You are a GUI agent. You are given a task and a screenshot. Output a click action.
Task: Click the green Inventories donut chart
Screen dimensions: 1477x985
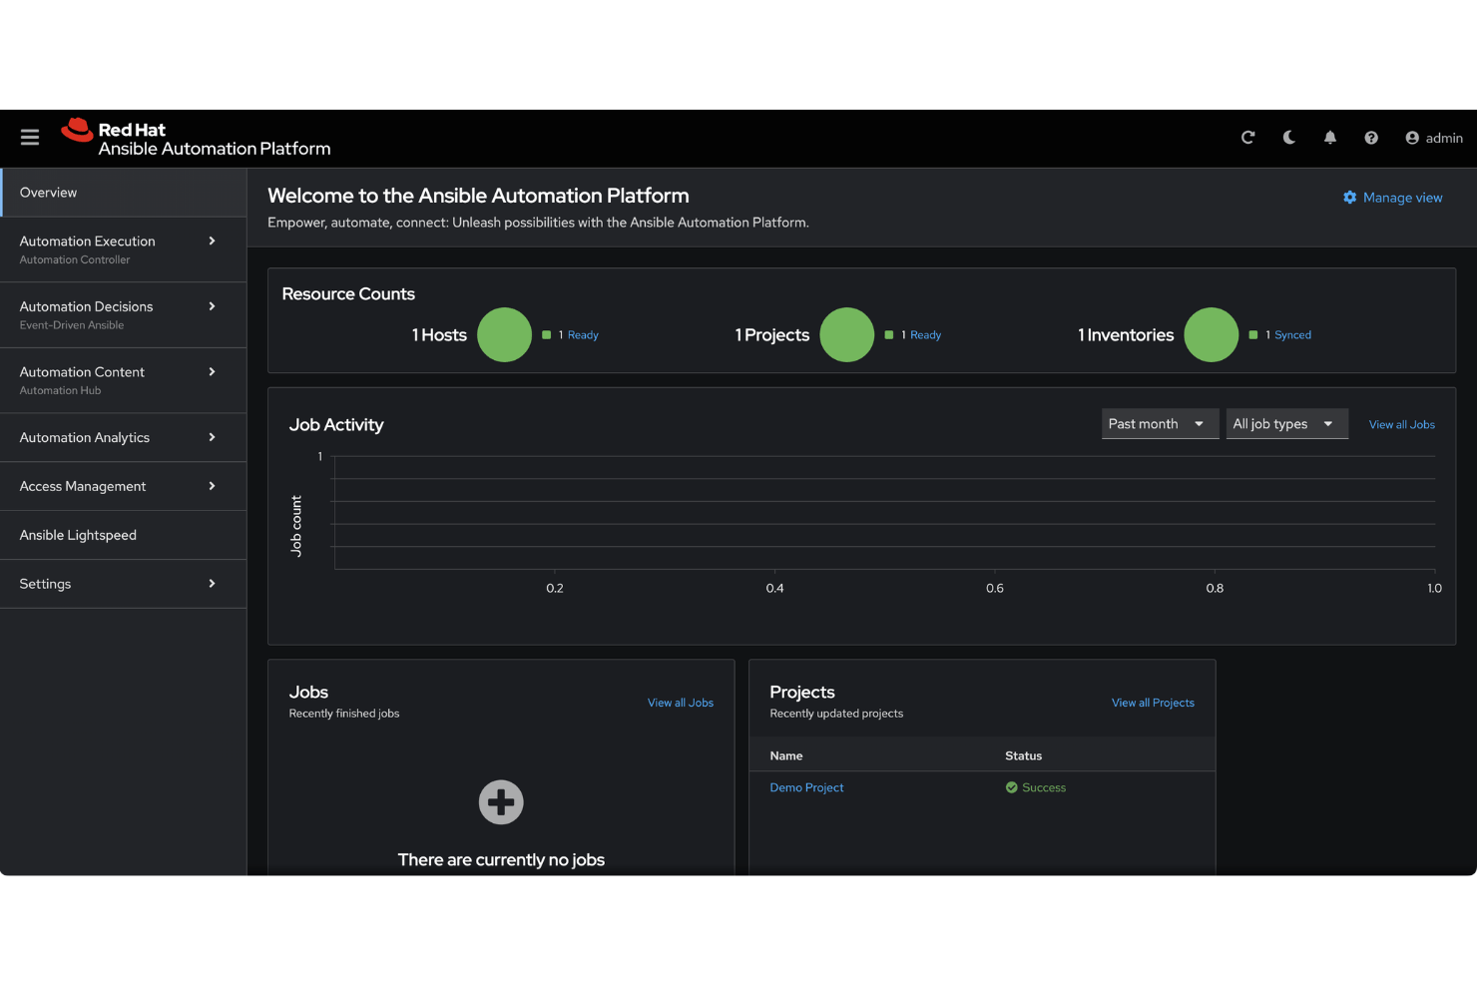pyautogui.click(x=1212, y=334)
